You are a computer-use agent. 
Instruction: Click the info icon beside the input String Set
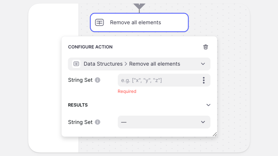(x=97, y=80)
